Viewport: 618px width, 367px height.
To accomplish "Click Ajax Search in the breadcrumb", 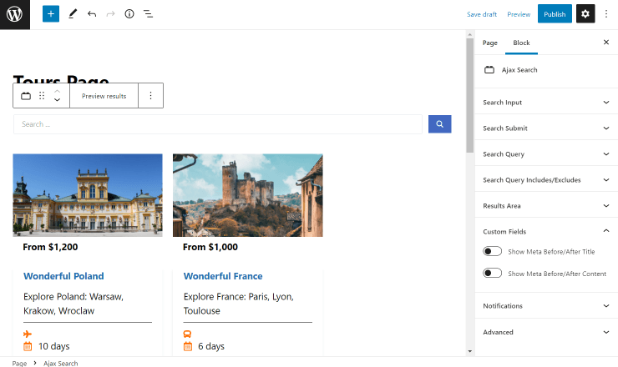I will (x=61, y=363).
